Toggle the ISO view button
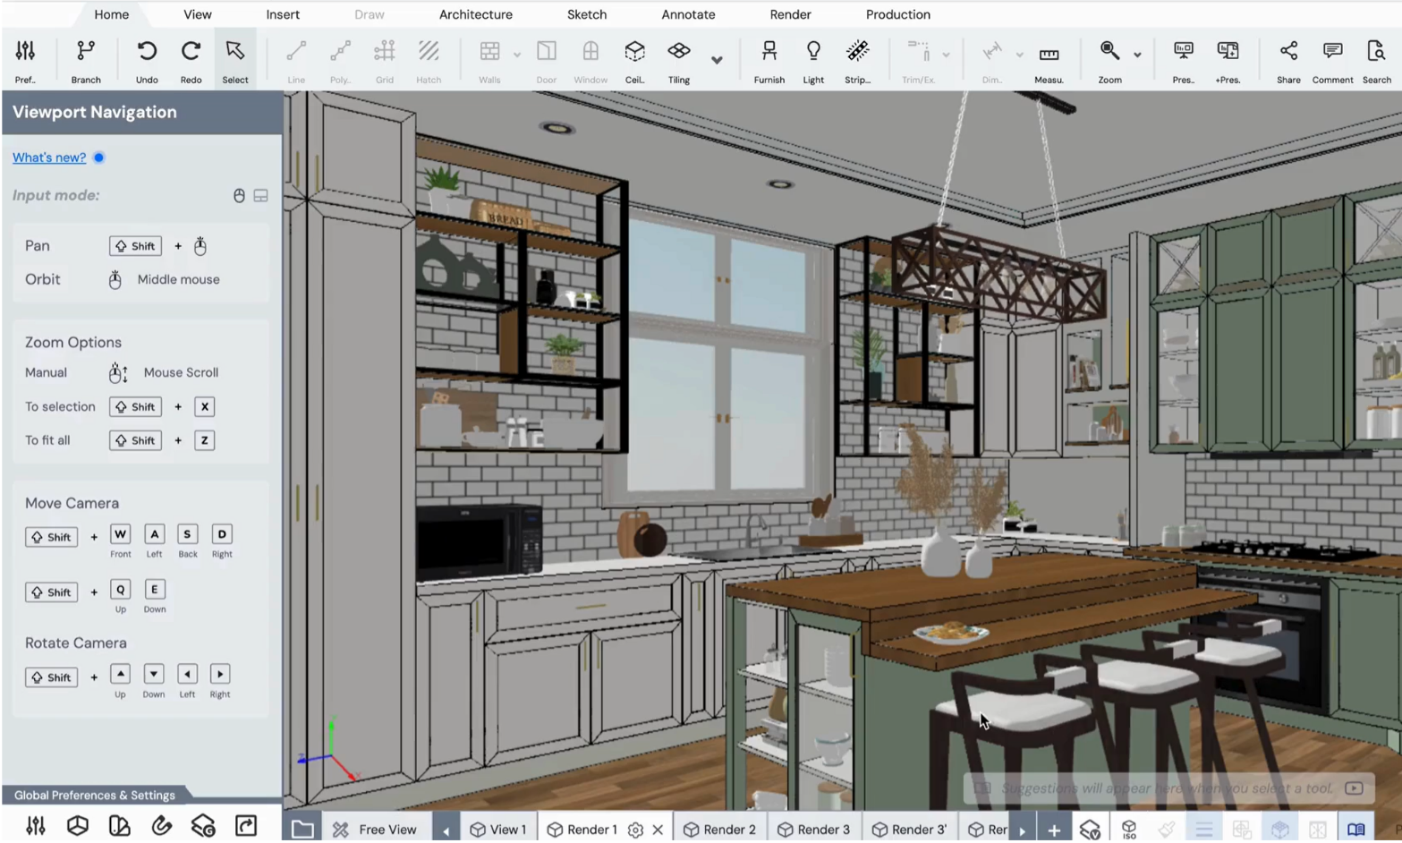This screenshot has height=843, width=1402. coord(1128,830)
